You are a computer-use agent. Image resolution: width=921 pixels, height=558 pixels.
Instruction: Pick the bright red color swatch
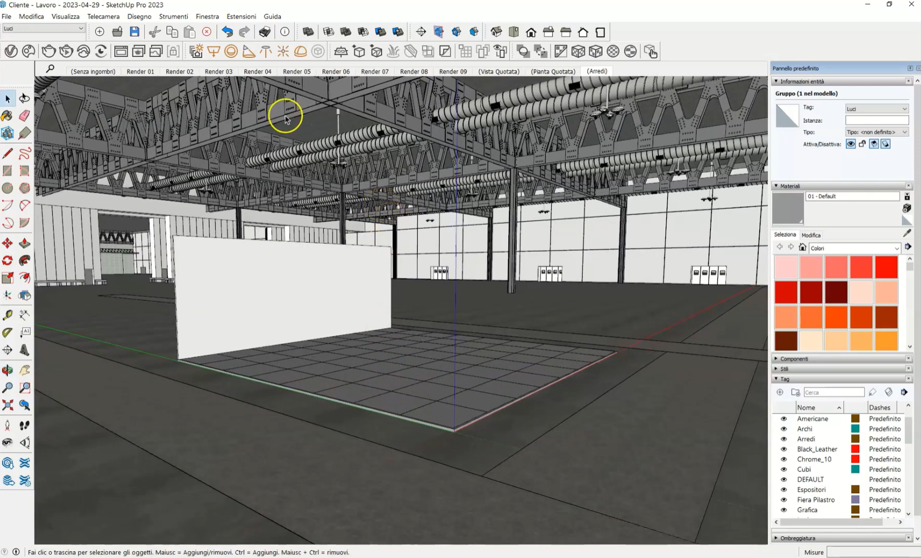pyautogui.click(x=886, y=267)
